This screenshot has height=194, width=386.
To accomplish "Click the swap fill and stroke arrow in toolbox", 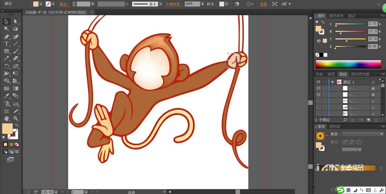I will [17, 125].
